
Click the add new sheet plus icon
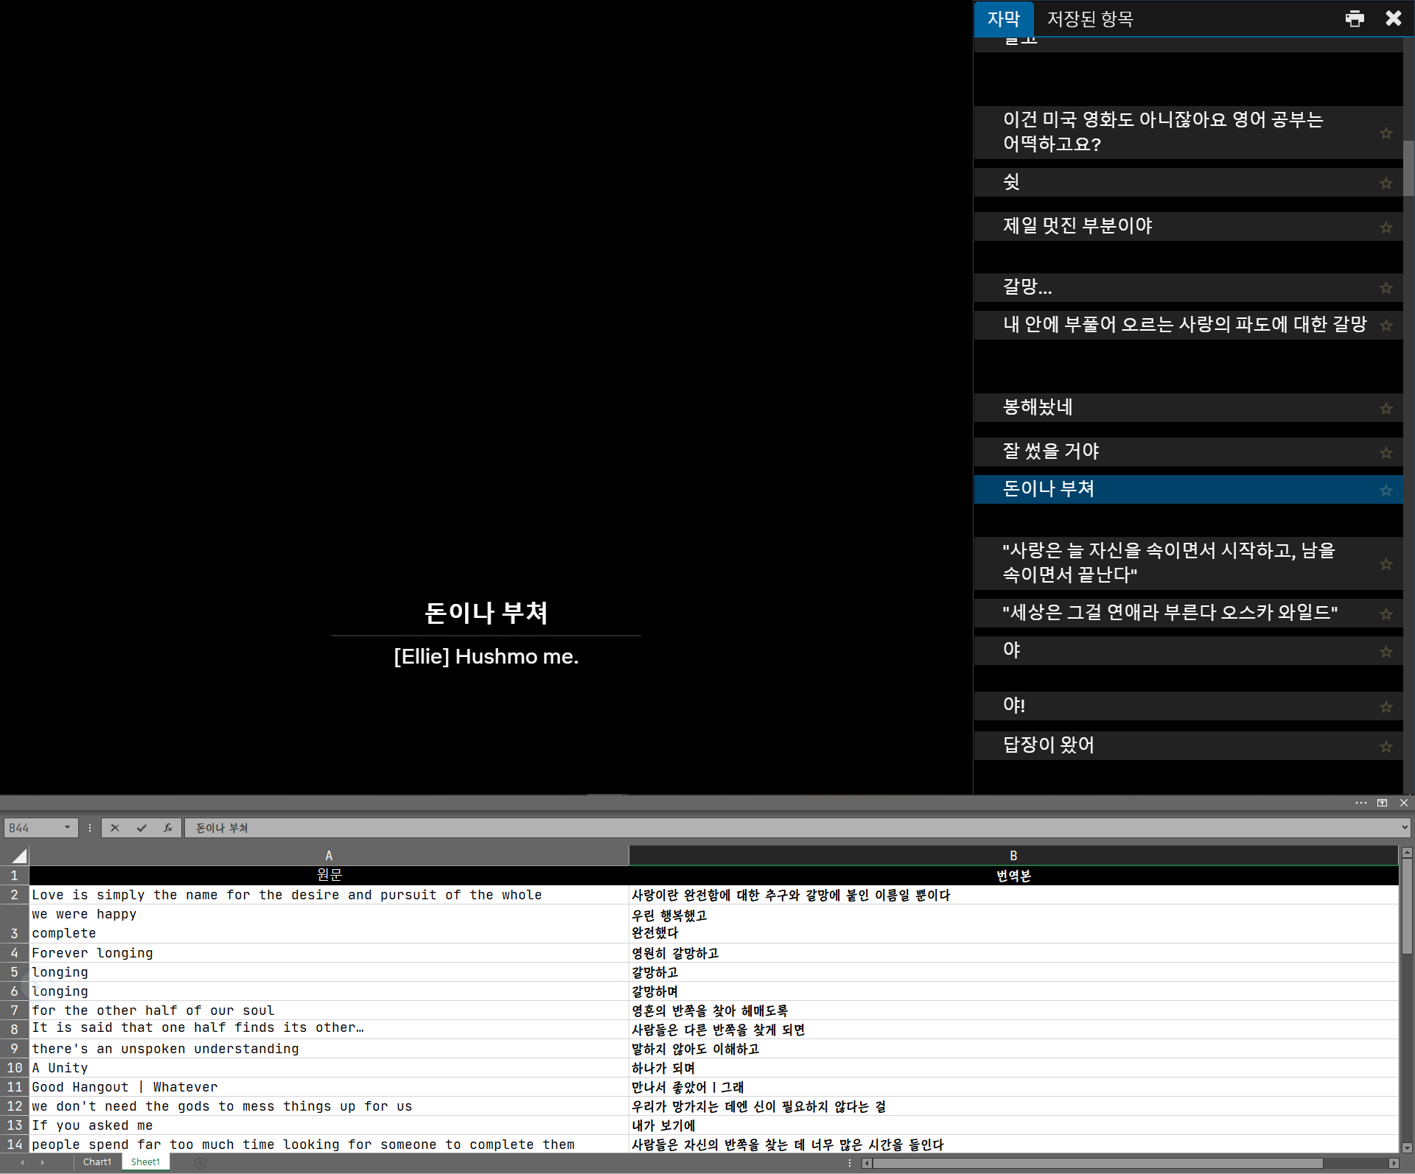[200, 1162]
